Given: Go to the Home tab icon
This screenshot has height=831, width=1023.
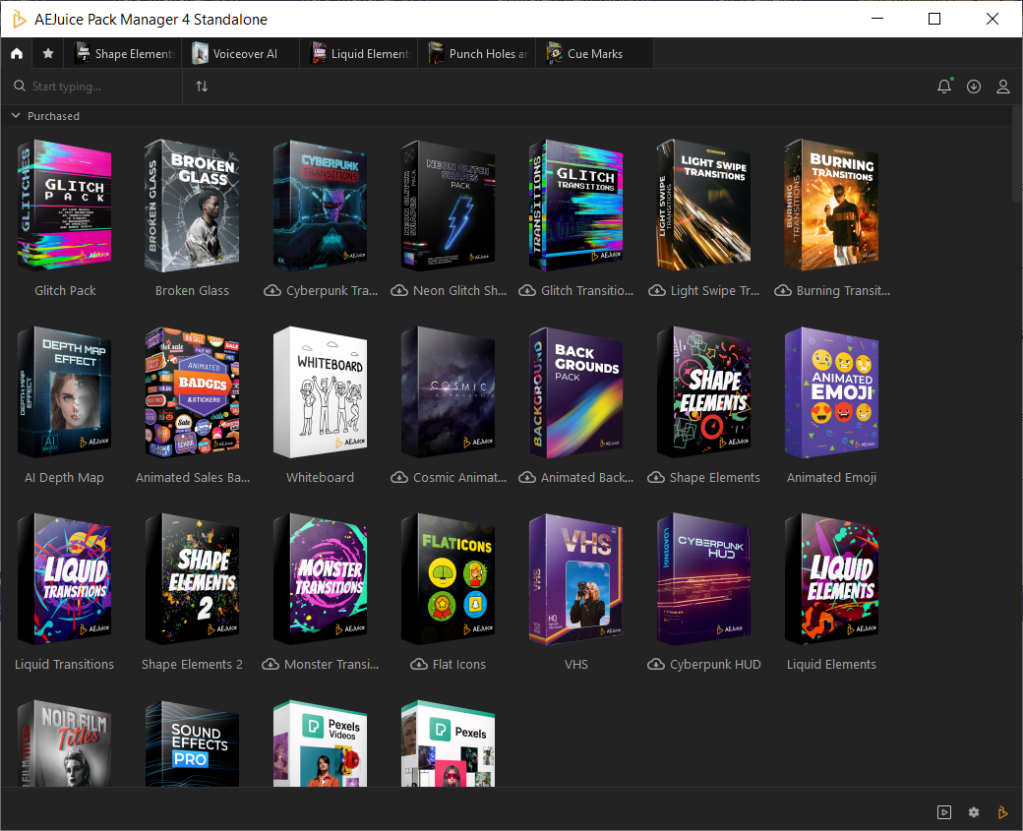Looking at the screenshot, I should [x=17, y=53].
